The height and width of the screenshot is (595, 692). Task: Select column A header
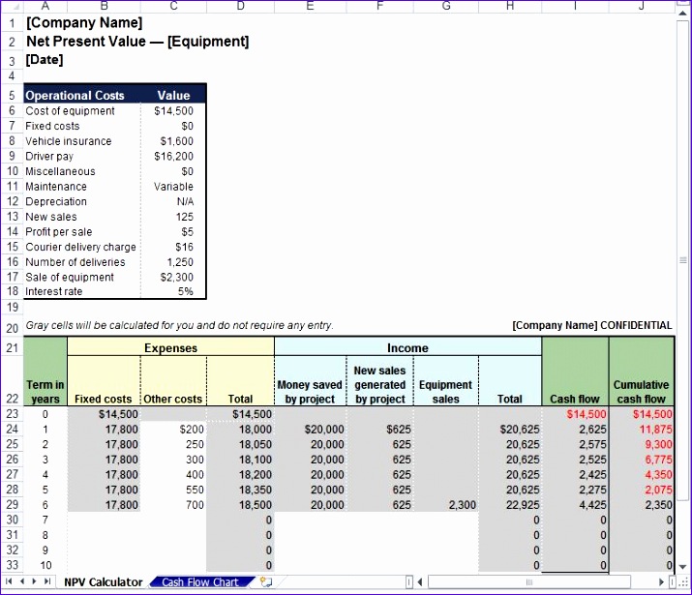[45, 6]
